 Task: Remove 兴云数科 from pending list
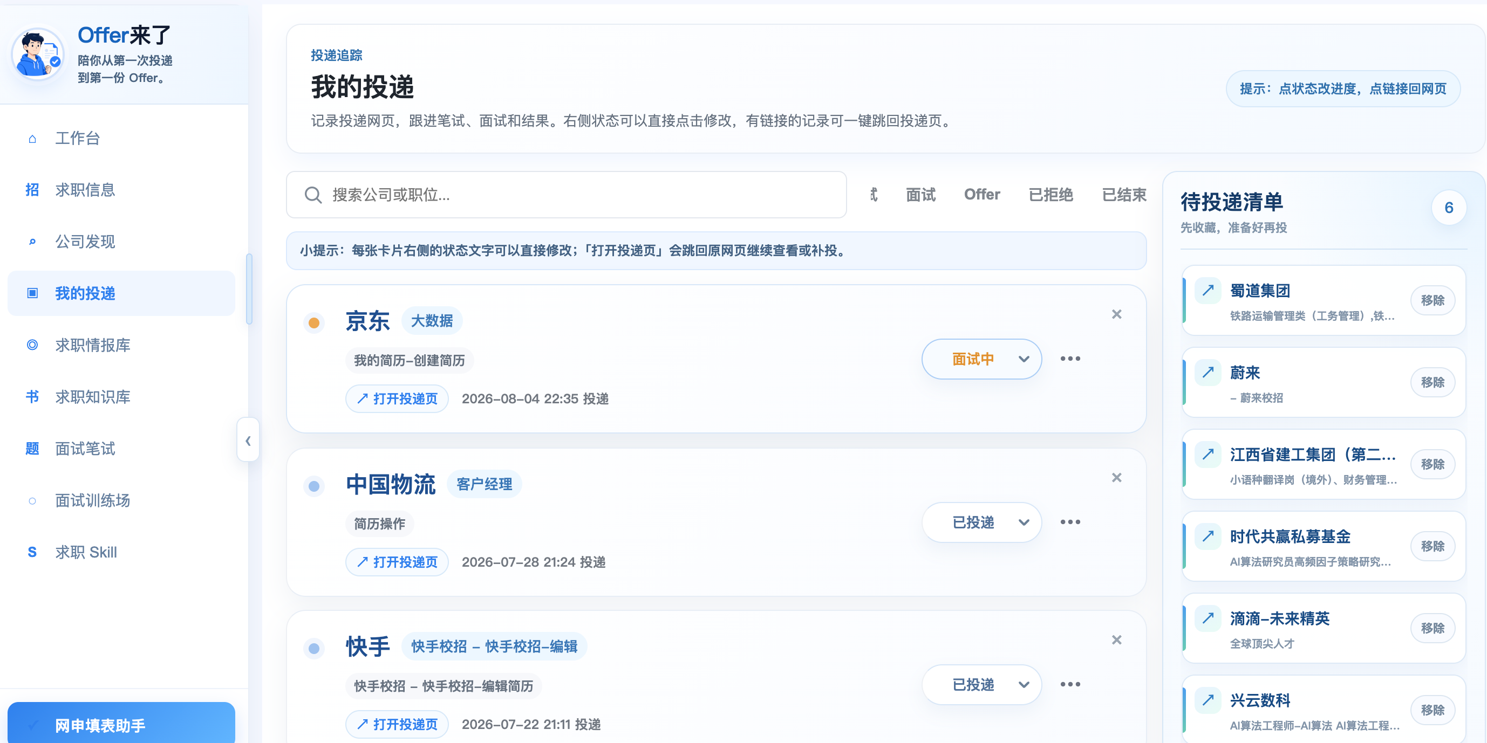tap(1432, 710)
